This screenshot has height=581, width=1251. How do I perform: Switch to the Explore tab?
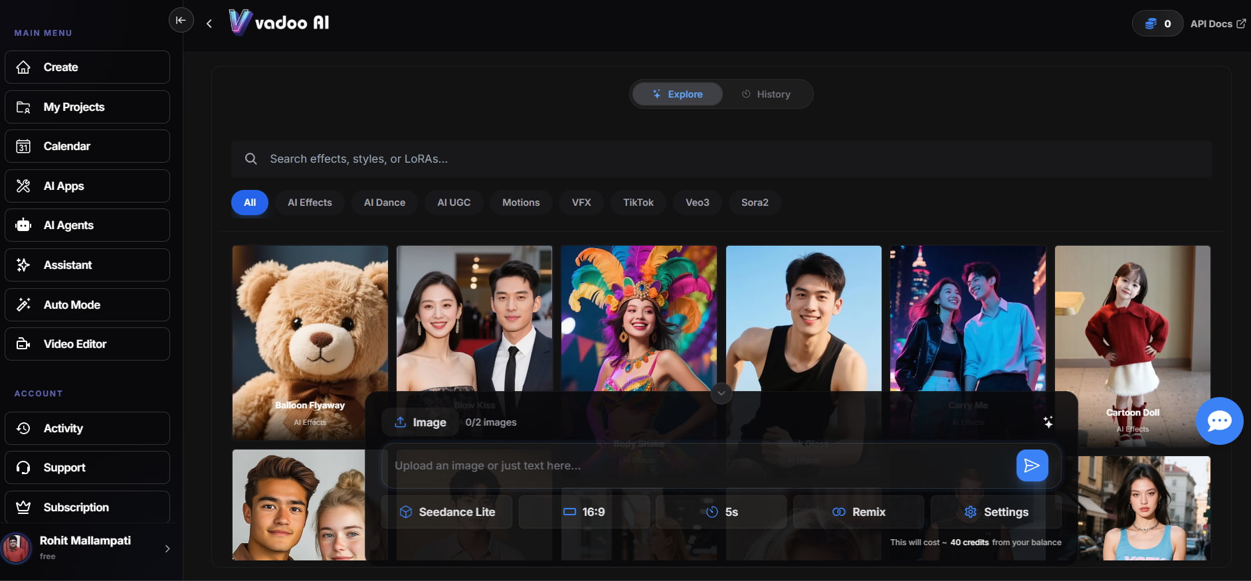tap(677, 94)
